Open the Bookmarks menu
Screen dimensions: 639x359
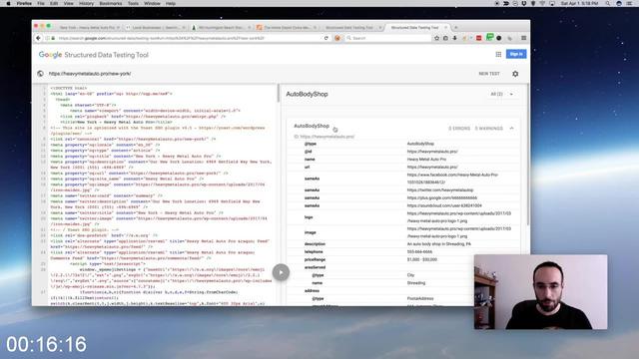click(111, 3)
